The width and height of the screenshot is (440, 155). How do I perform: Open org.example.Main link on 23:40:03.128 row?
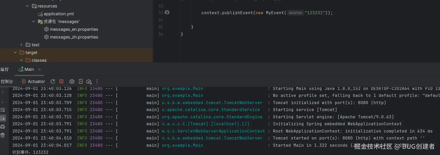182,96
